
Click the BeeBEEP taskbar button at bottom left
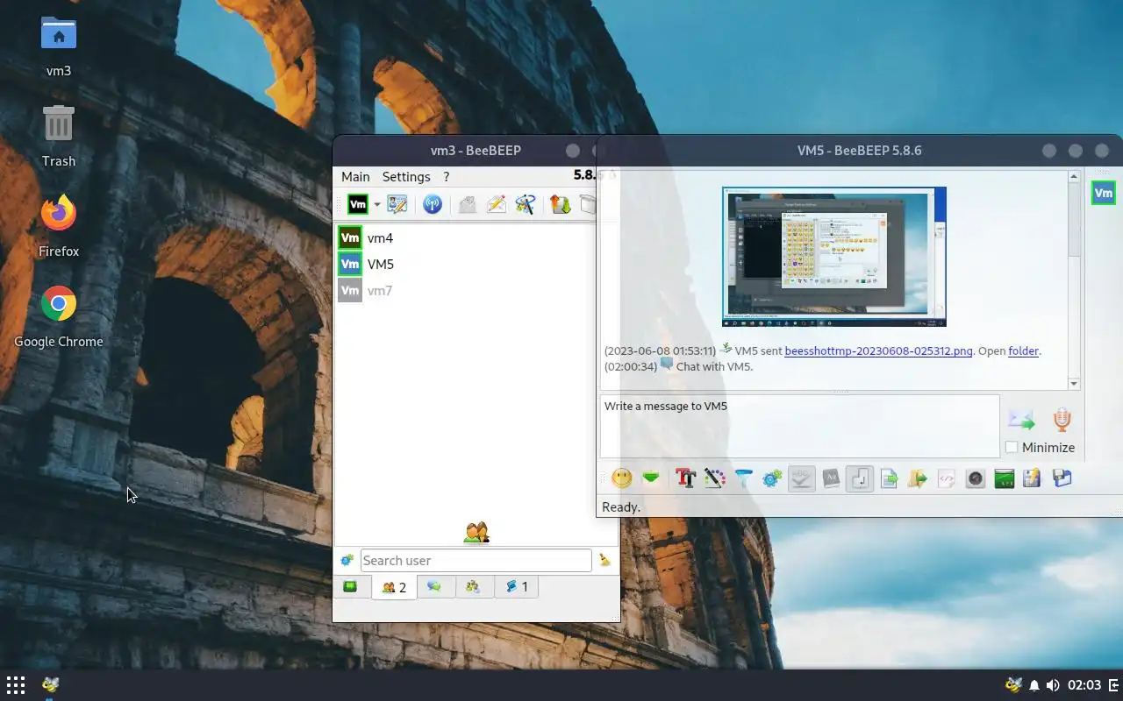(50, 685)
